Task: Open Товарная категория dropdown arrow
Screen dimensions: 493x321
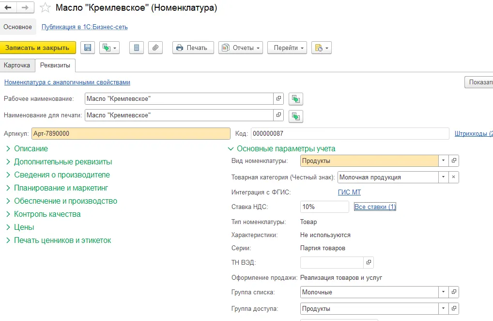Action: [443, 177]
